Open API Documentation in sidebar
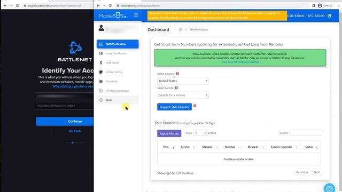 coord(118,91)
